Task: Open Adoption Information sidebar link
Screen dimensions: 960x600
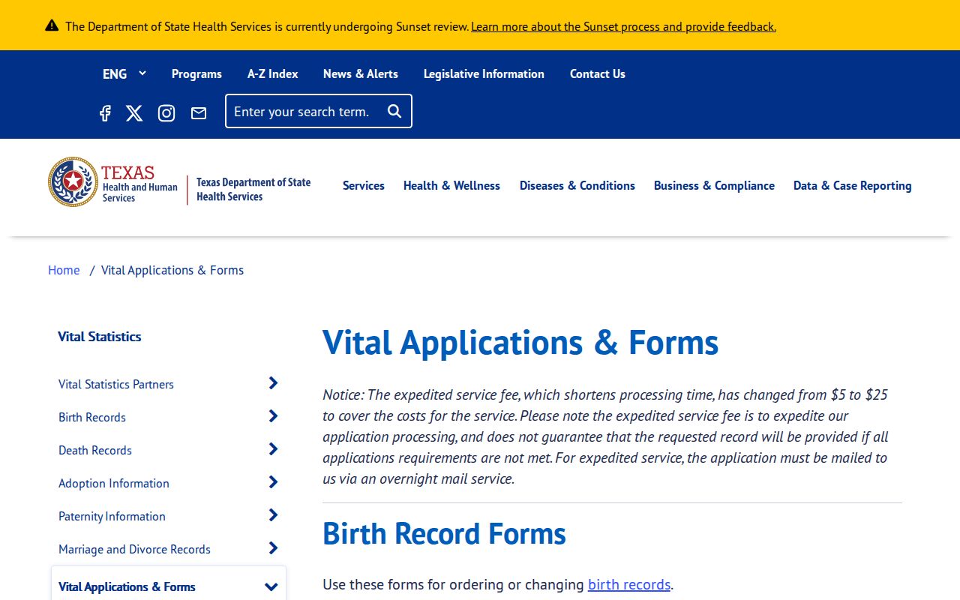Action: tap(114, 483)
